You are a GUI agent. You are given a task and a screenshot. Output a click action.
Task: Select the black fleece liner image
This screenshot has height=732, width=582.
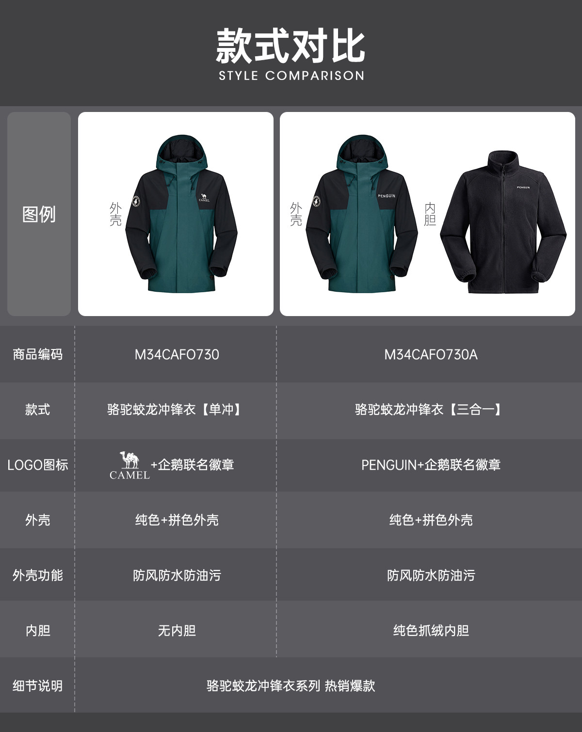503,222
